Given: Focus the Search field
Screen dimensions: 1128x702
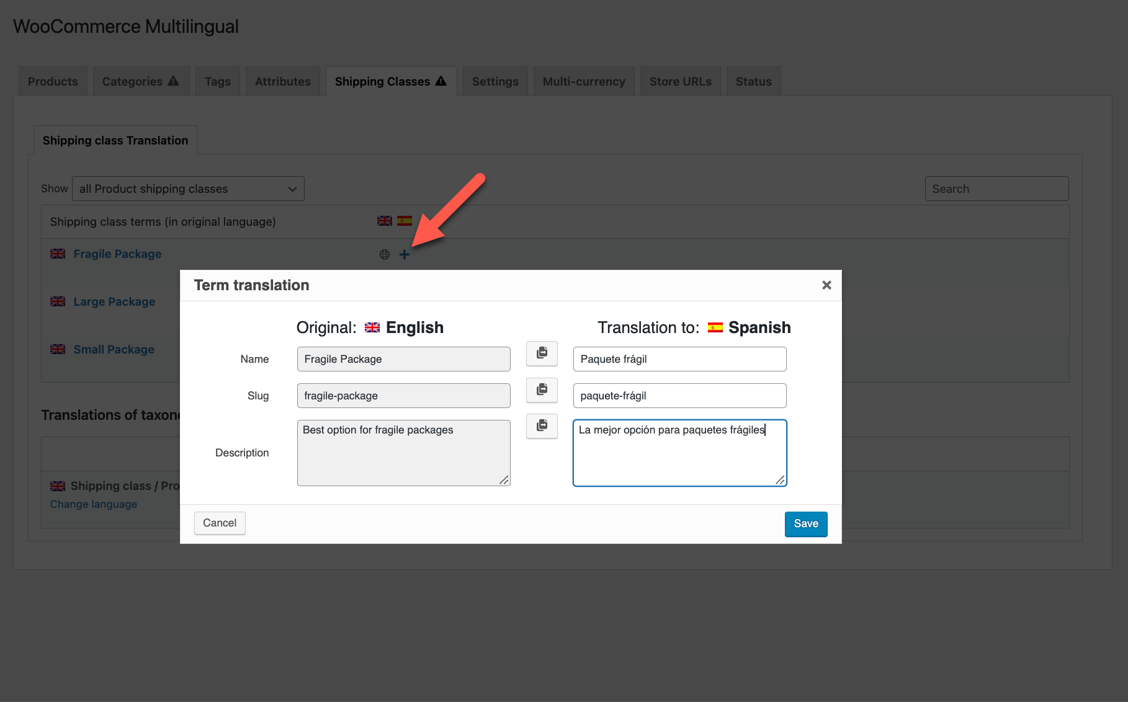Looking at the screenshot, I should point(996,189).
